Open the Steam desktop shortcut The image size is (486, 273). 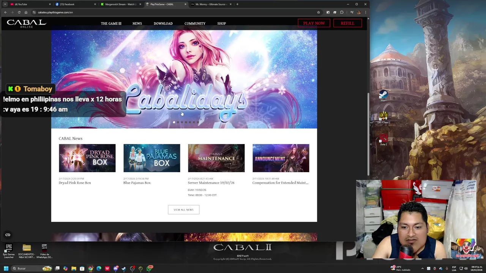pos(383,96)
